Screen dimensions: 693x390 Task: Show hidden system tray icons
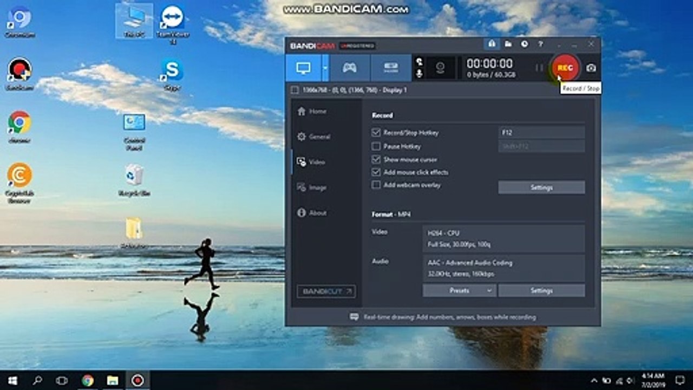[x=594, y=380]
